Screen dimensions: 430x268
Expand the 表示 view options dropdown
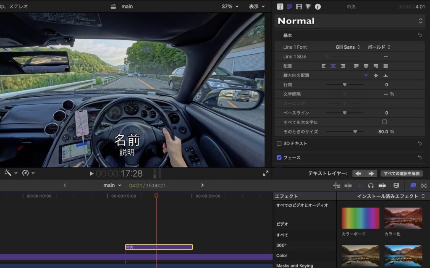point(257,6)
